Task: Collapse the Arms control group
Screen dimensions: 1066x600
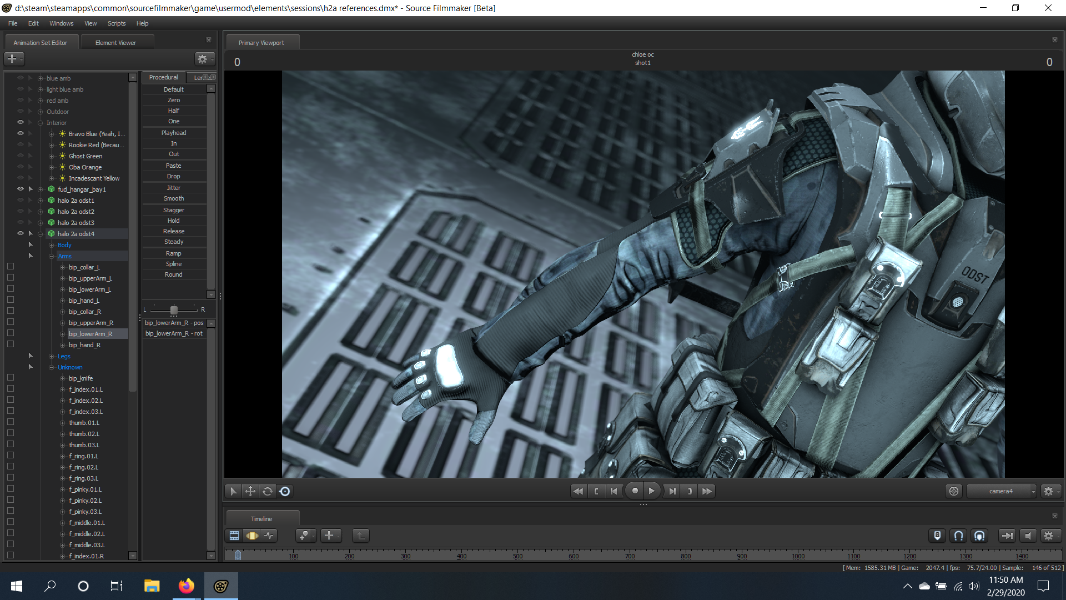Action: [51, 256]
